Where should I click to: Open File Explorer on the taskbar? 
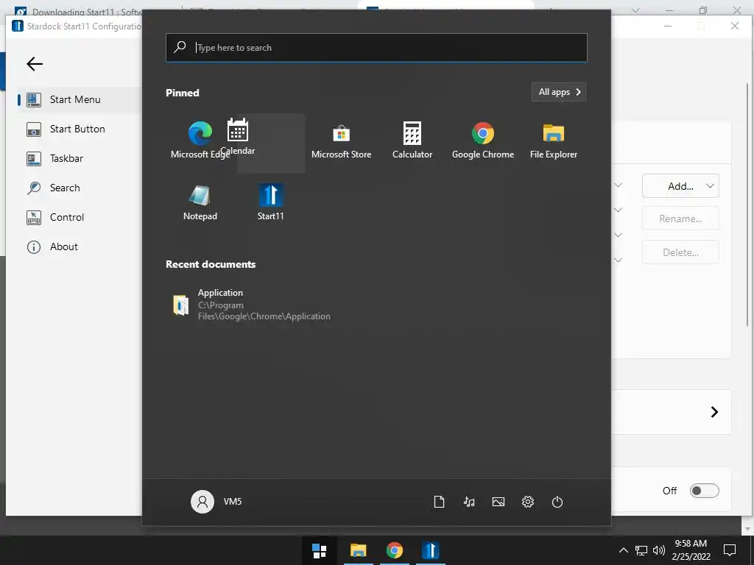click(x=359, y=550)
